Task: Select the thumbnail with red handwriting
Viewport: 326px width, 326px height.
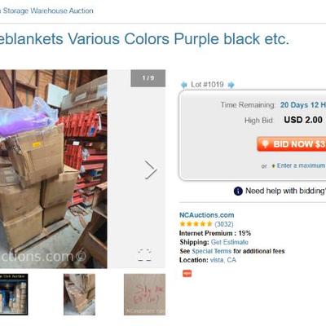Action: (x=144, y=294)
